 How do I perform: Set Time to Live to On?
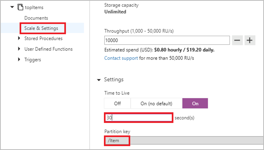pyautogui.click(x=195, y=104)
